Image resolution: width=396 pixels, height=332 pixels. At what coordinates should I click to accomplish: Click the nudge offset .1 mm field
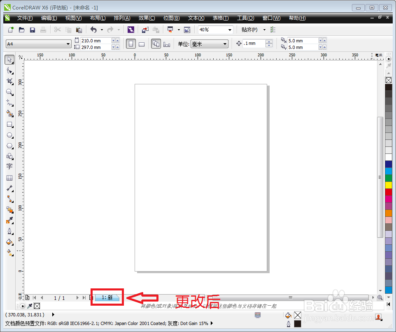(254, 44)
